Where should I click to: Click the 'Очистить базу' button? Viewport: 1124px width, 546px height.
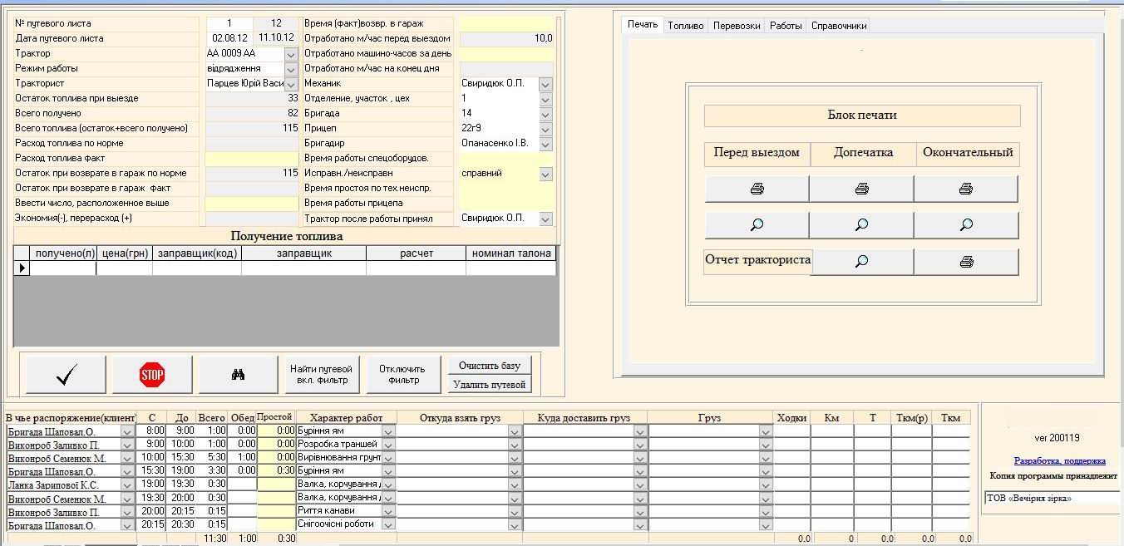pos(490,366)
